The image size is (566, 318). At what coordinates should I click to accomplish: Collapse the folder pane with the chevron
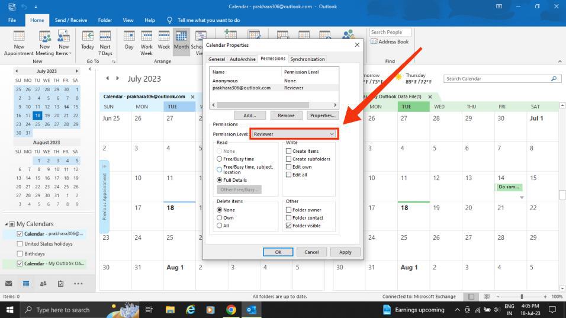click(90, 69)
